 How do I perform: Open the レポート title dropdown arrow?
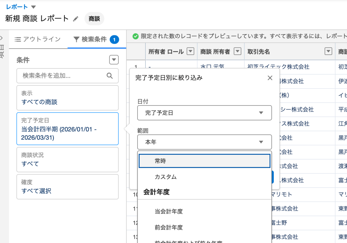[33, 7]
